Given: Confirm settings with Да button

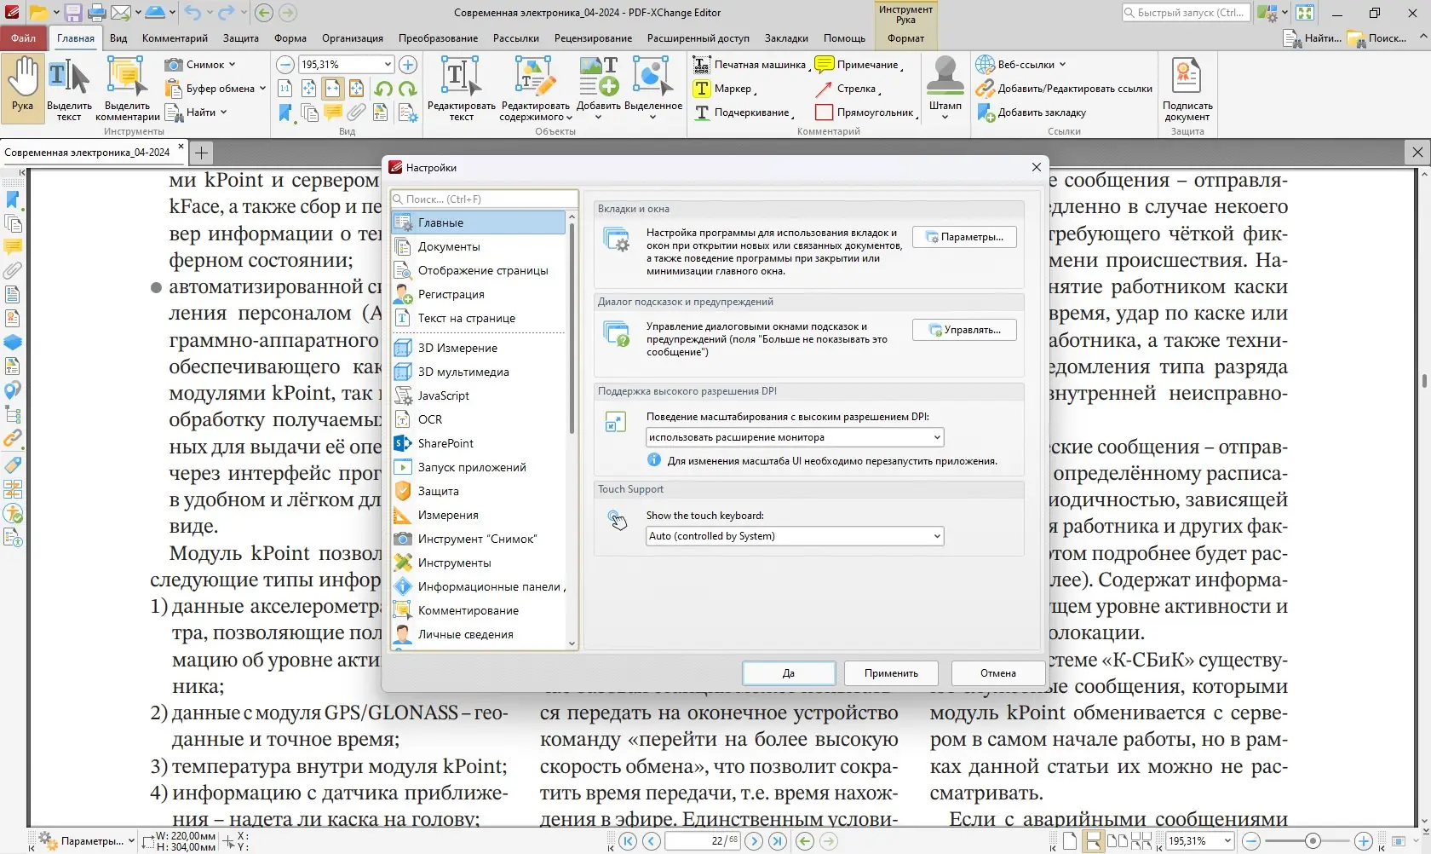Looking at the screenshot, I should point(789,673).
